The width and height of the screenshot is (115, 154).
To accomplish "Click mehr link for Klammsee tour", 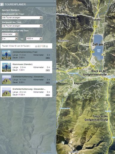I will (x=48, y=70).
